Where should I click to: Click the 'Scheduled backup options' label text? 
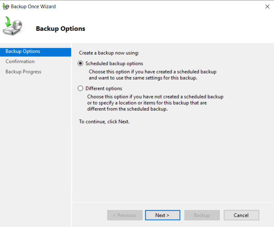pos(114,64)
